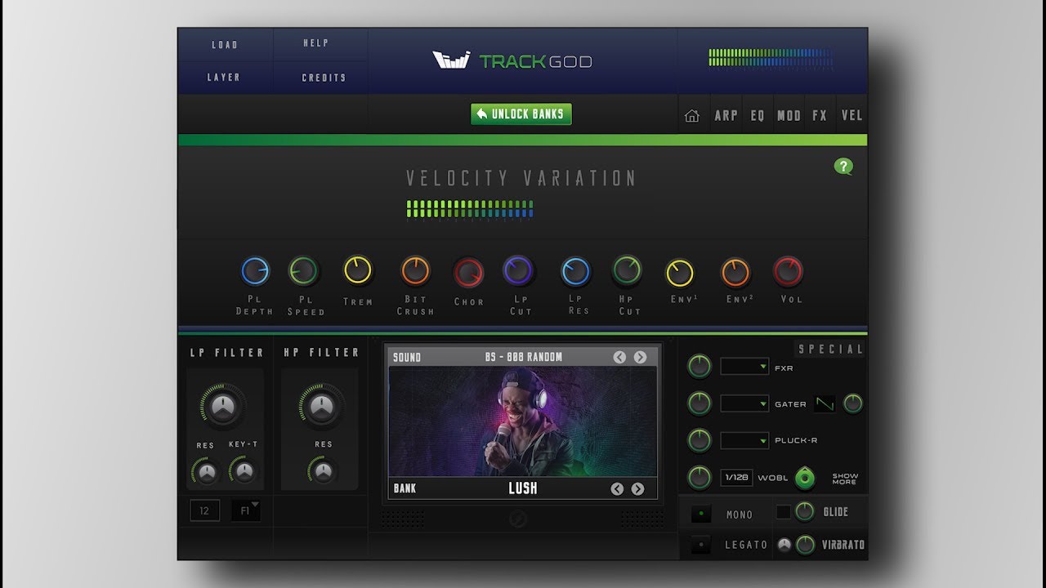Click the Layer button
The width and height of the screenshot is (1046, 588).
pyautogui.click(x=223, y=78)
